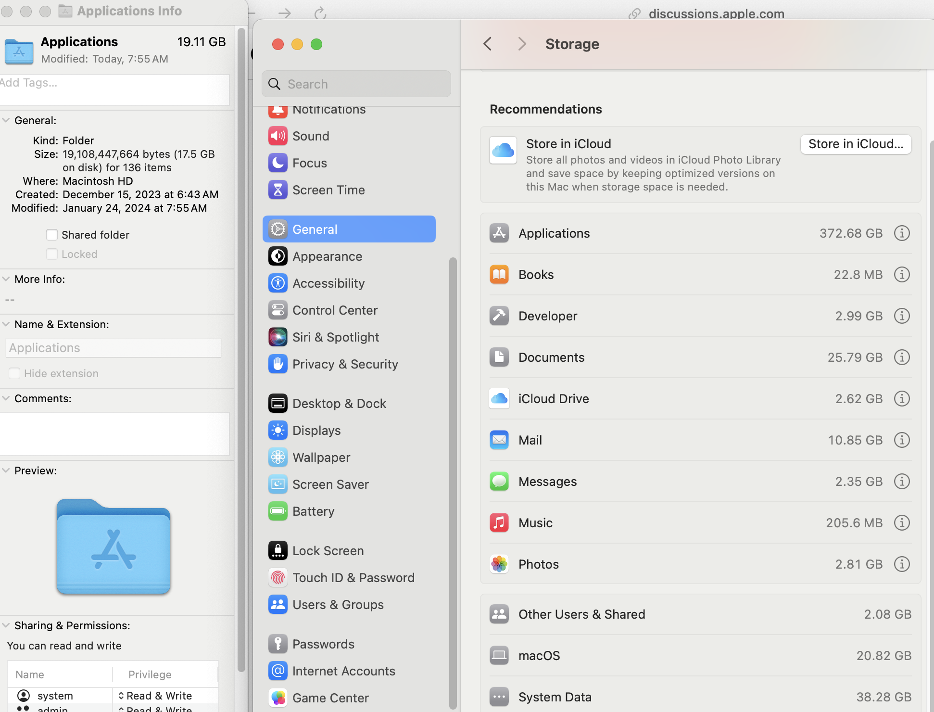
Task: Collapse the Sharing & Permissions section
Action: [6, 625]
